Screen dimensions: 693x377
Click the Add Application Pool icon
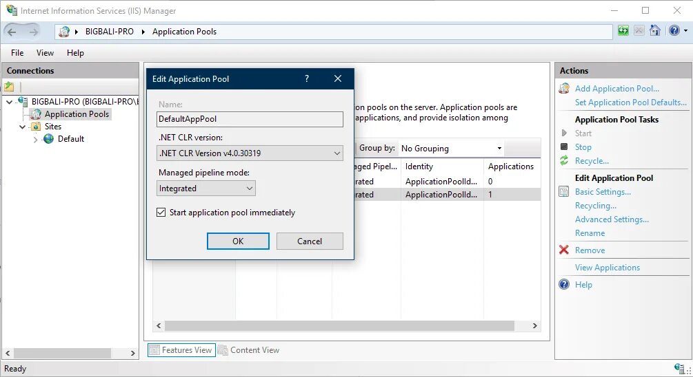tap(564, 89)
